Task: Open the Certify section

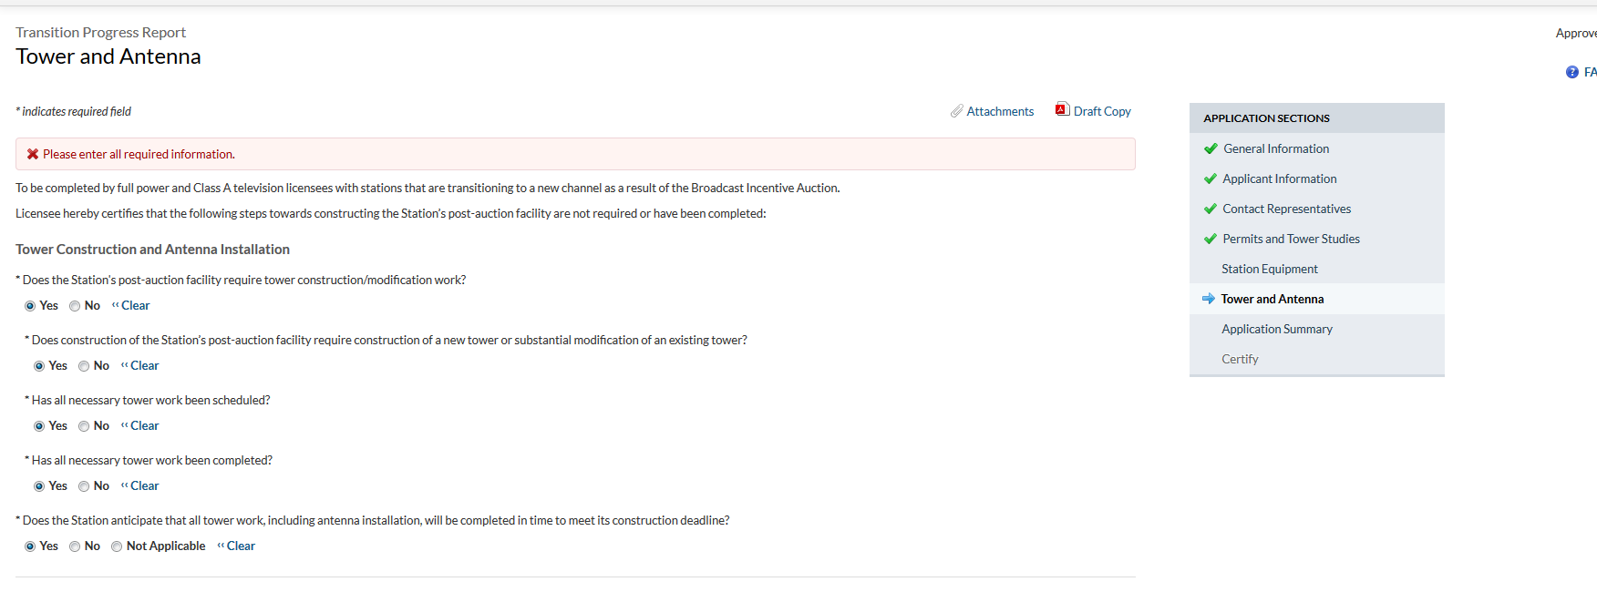Action: 1240,359
